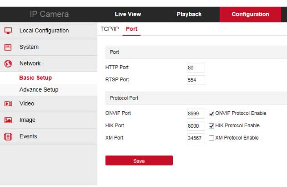Expand the System menu section
The image size is (287, 187).
tap(29, 47)
